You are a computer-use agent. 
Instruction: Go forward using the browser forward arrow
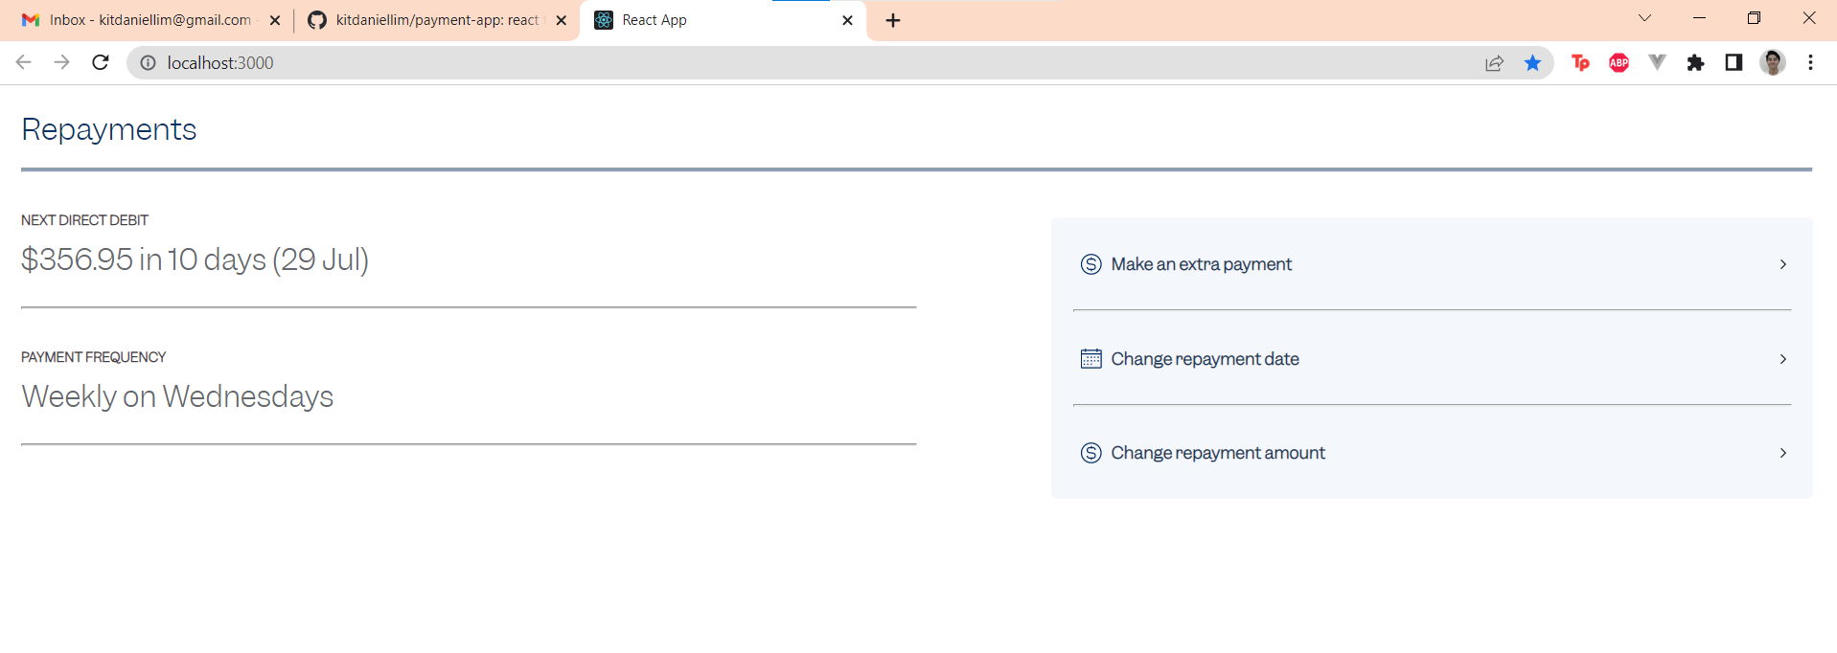click(62, 62)
